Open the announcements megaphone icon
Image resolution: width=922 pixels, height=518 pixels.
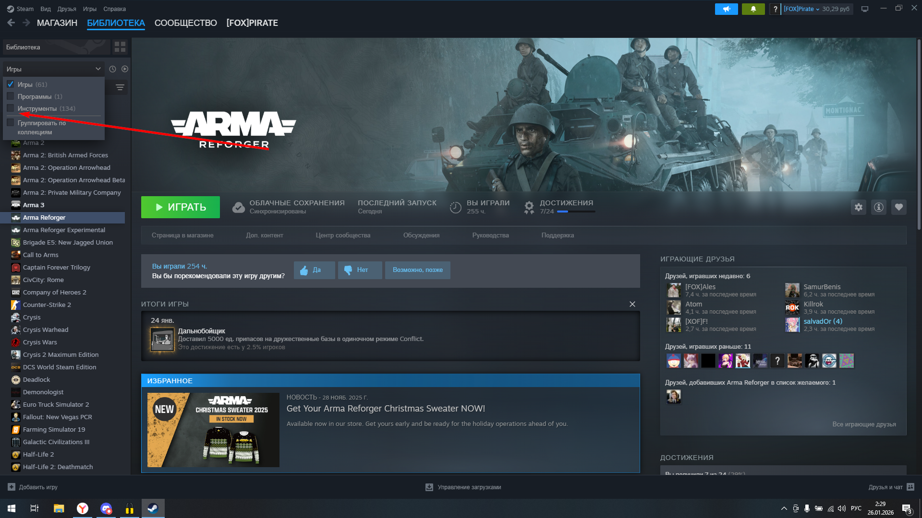coord(726,9)
